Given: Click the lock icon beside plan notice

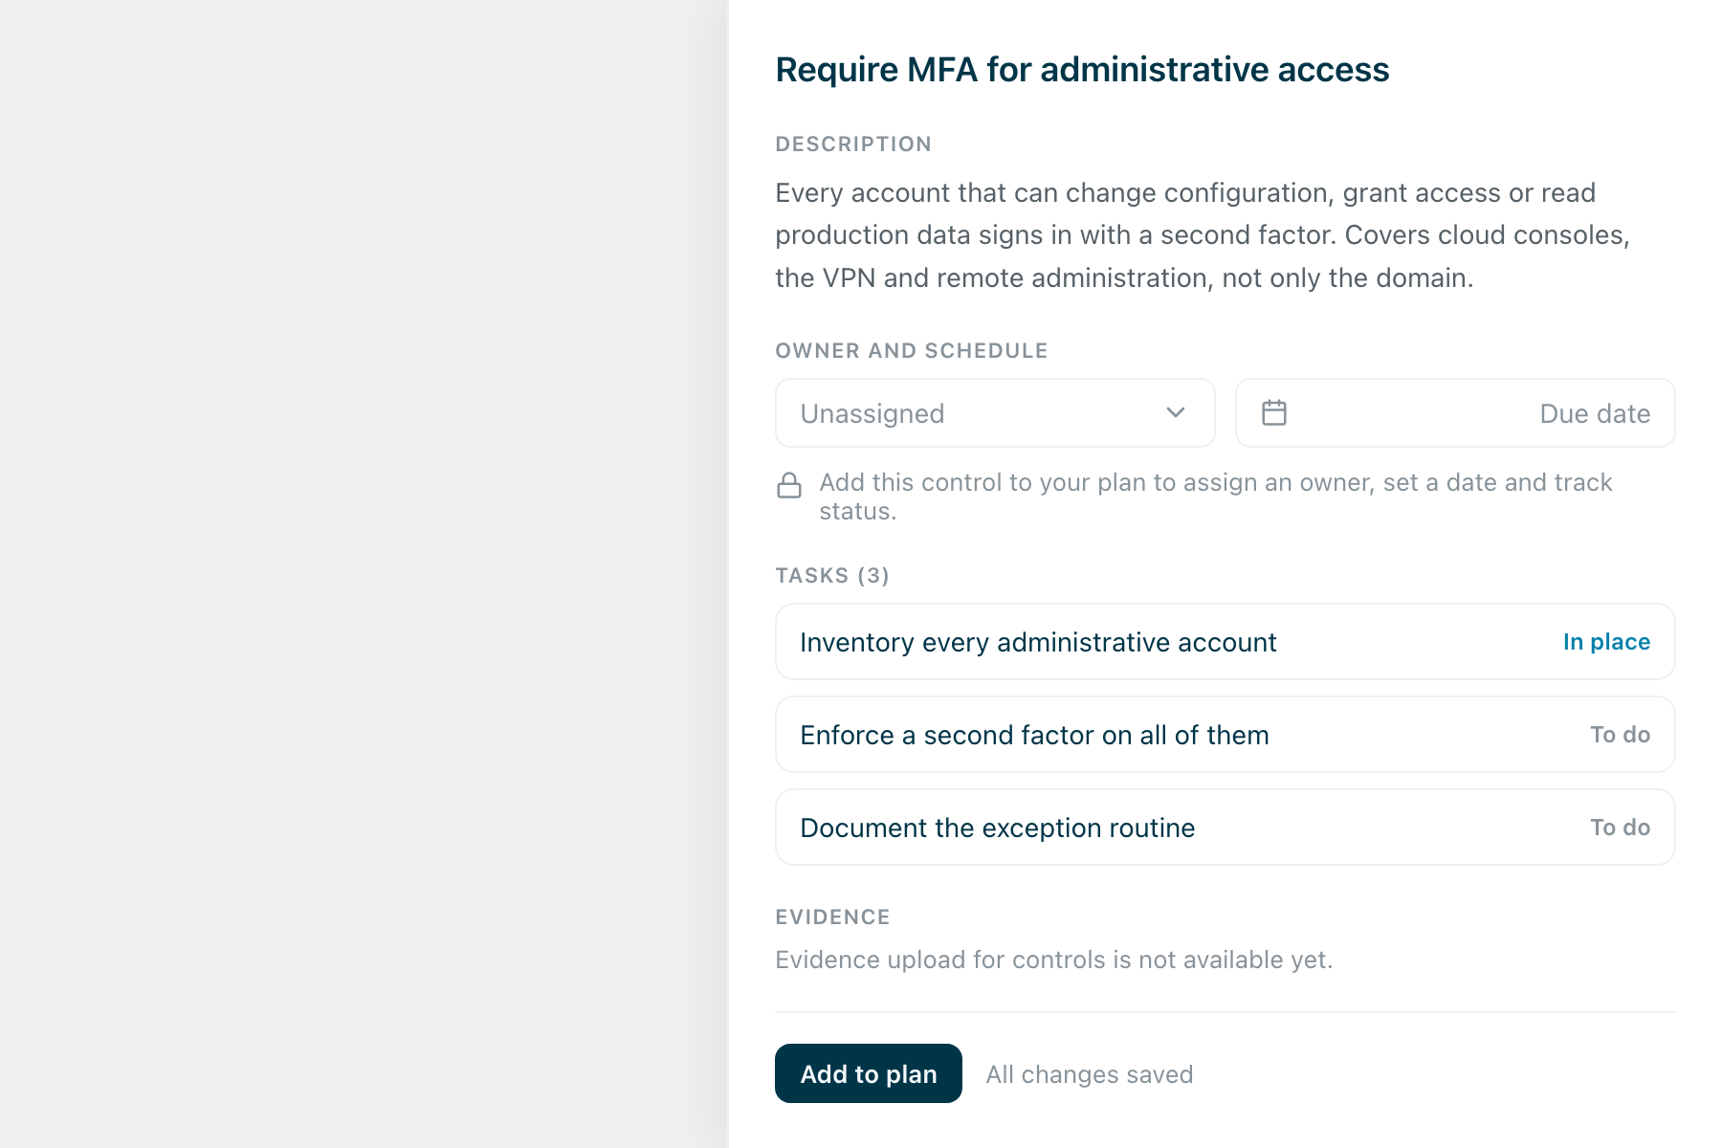Looking at the screenshot, I should 789,485.
